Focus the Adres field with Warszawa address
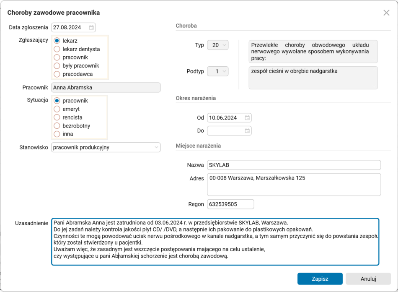 point(293,184)
